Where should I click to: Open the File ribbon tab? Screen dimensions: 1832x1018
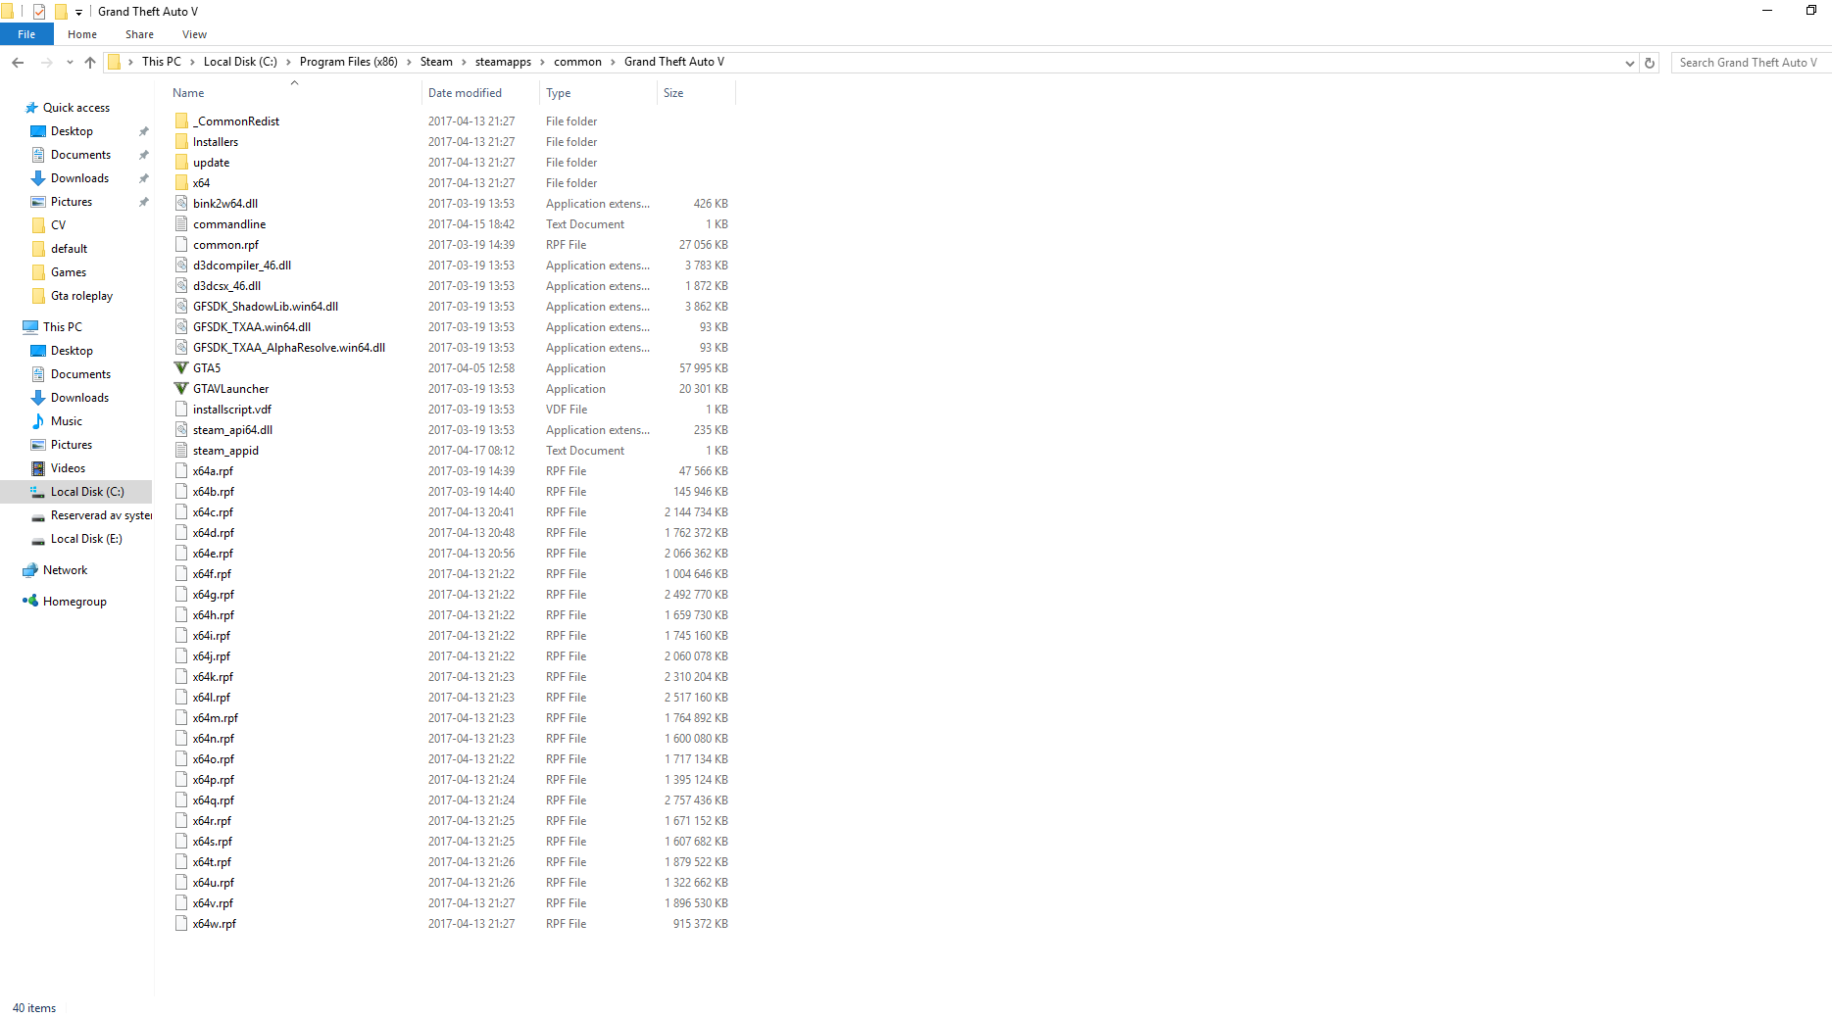click(26, 34)
